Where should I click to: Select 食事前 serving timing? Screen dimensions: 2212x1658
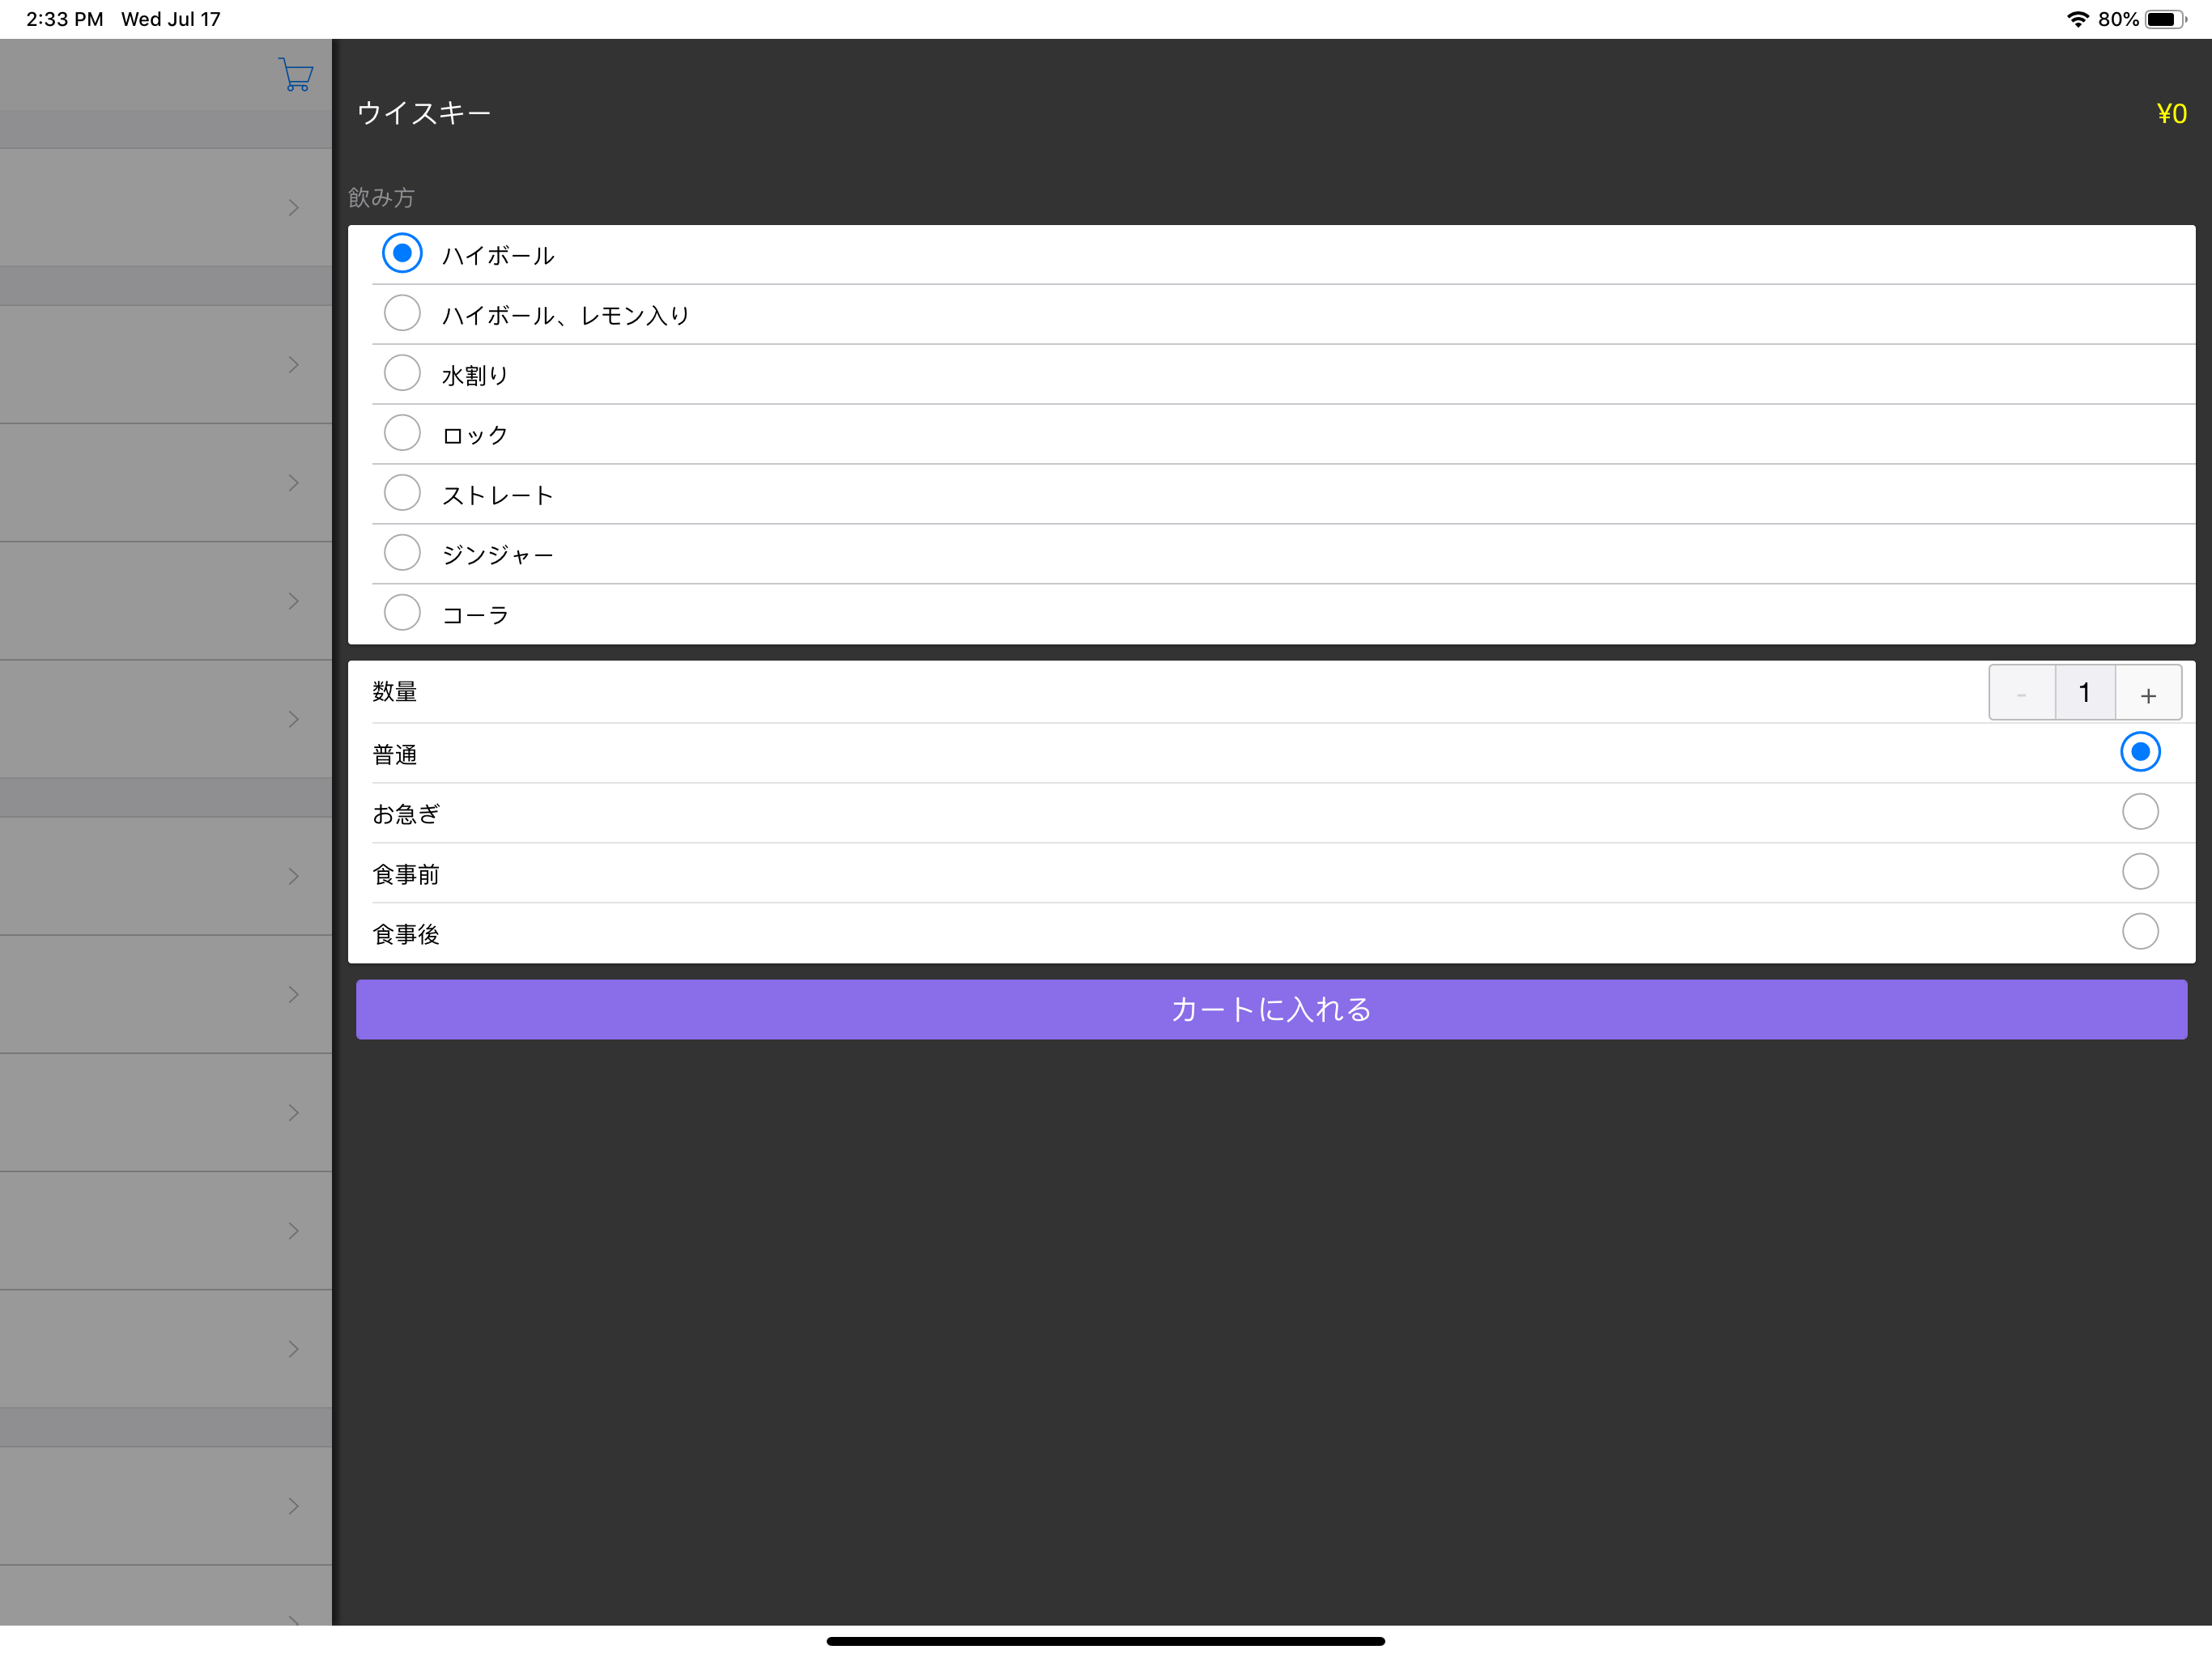[x=2140, y=872]
